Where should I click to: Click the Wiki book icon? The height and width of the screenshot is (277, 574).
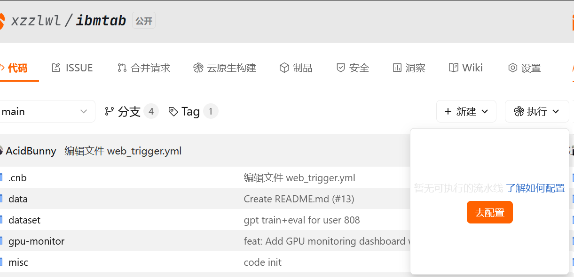454,68
